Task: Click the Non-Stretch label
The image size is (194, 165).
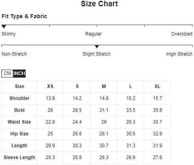Action: click(14, 54)
